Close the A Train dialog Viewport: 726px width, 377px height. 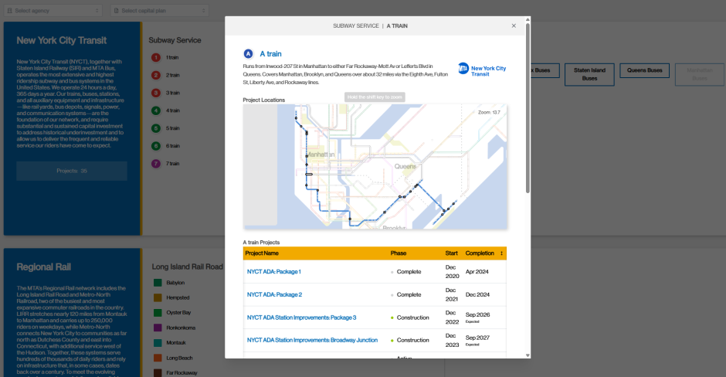coord(514,26)
